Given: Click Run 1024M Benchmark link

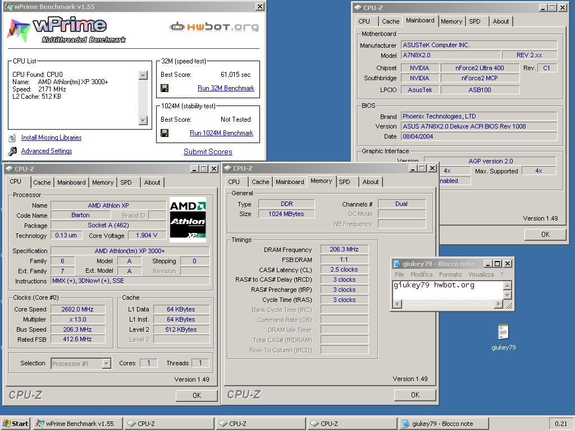Looking at the screenshot, I should [221, 133].
